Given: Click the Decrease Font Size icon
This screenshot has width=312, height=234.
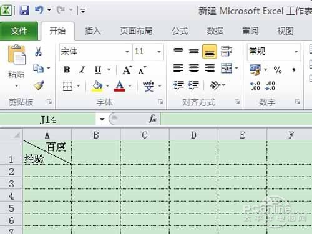Looking at the screenshot, I should click(142, 70).
